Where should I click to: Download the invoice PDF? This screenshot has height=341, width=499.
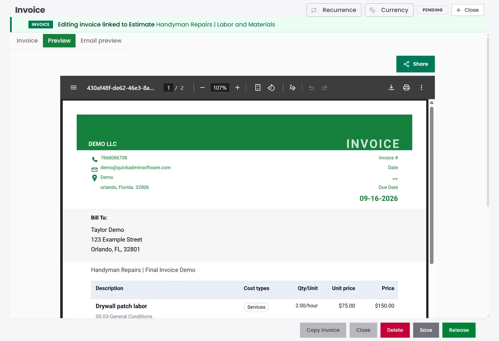pyautogui.click(x=391, y=88)
